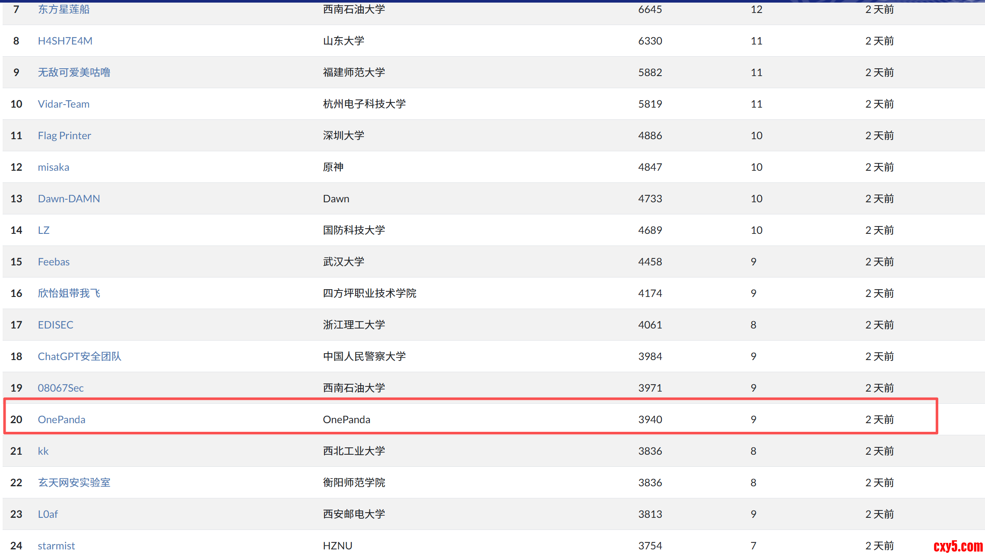This screenshot has height=555, width=985.
Task: Open the starmist team page
Action: click(x=56, y=546)
